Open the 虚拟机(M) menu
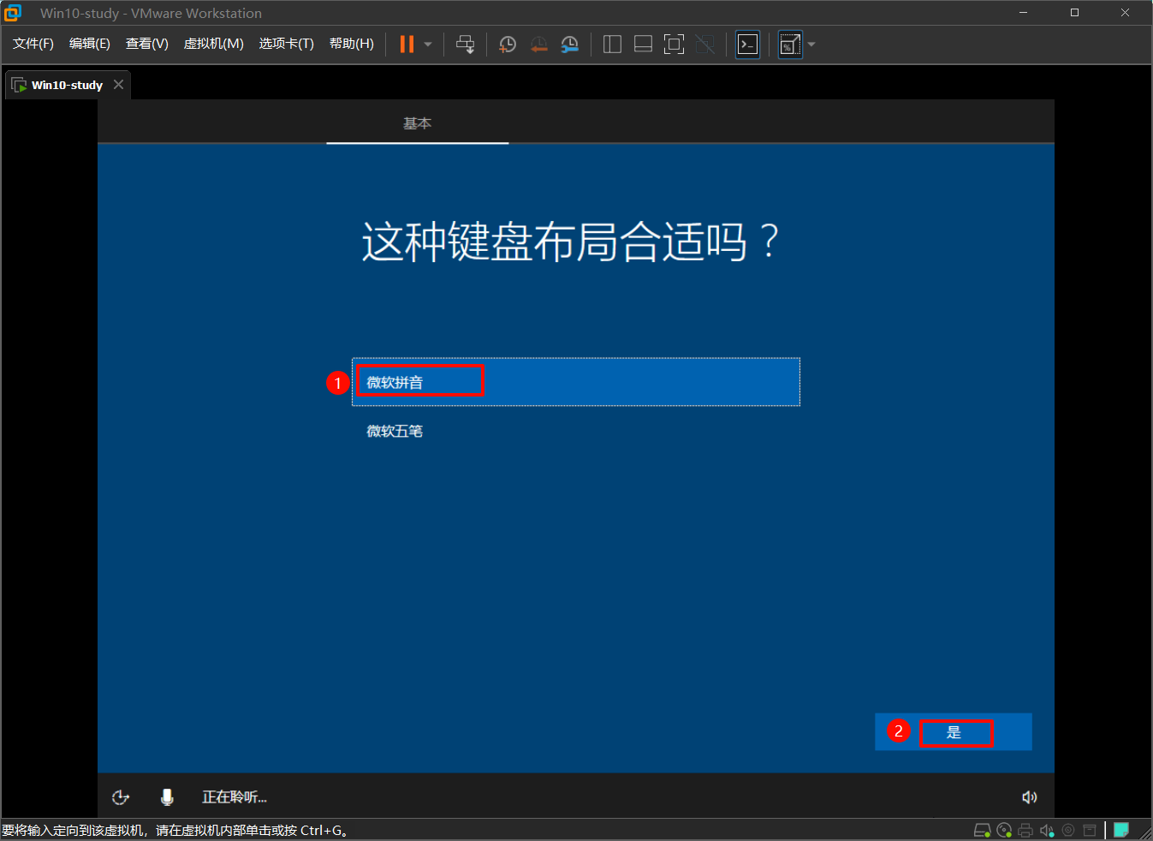Screen dimensions: 1153x841 tap(213, 44)
